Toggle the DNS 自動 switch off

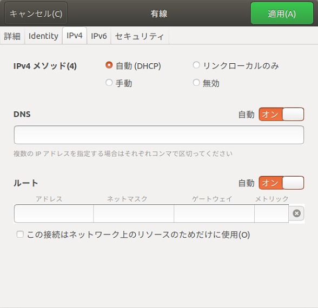pyautogui.click(x=281, y=115)
